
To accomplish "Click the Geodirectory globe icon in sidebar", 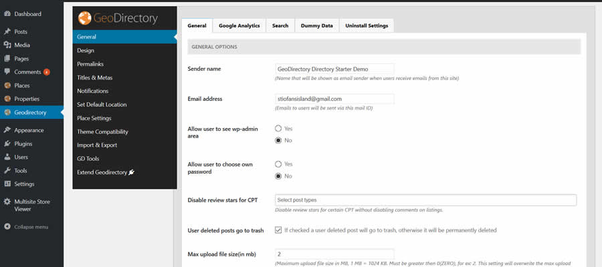I will pyautogui.click(x=7, y=113).
